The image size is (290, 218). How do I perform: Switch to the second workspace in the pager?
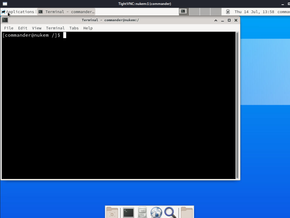tap(195, 12)
